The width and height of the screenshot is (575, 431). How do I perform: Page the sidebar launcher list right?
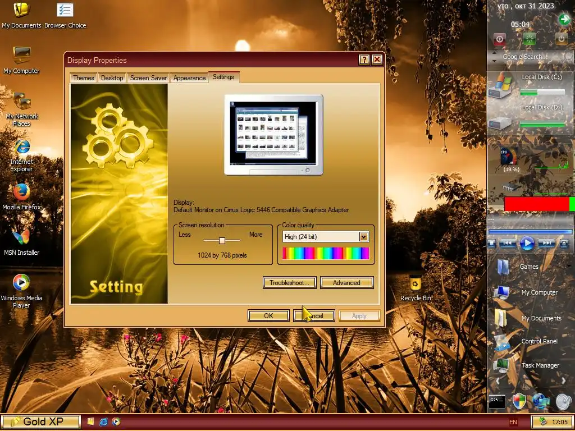tap(564, 381)
